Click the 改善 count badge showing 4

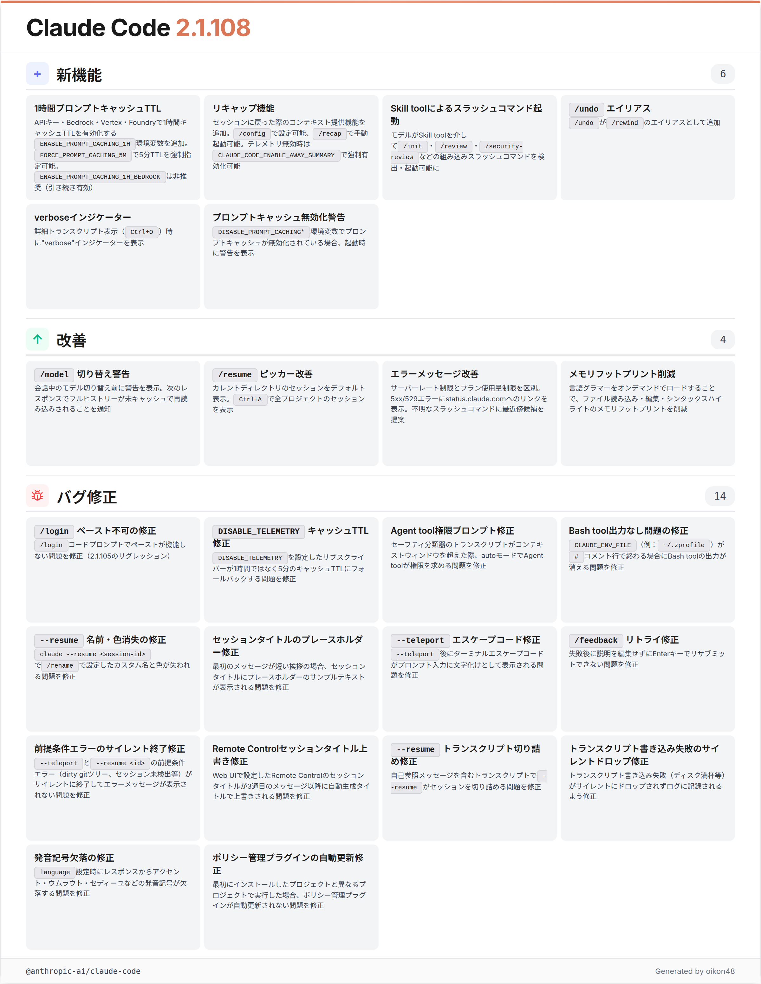pyautogui.click(x=723, y=339)
